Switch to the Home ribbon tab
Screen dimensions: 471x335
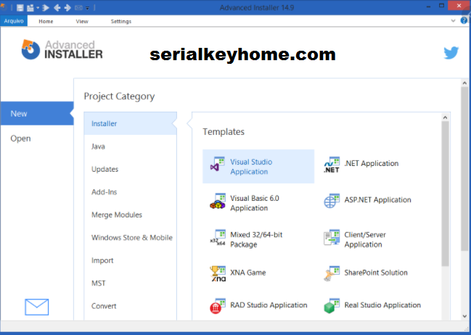46,21
